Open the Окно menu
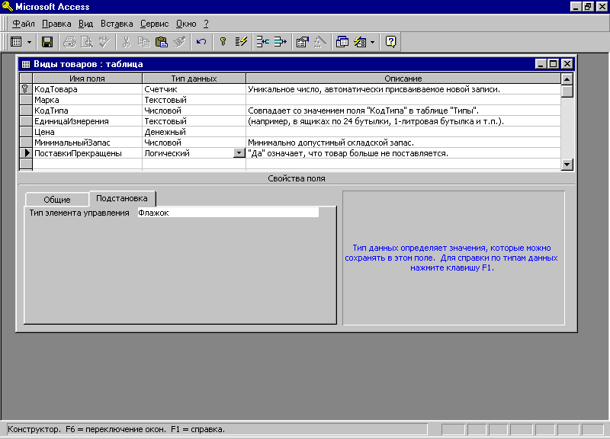This screenshot has height=439, width=610. coord(186,24)
